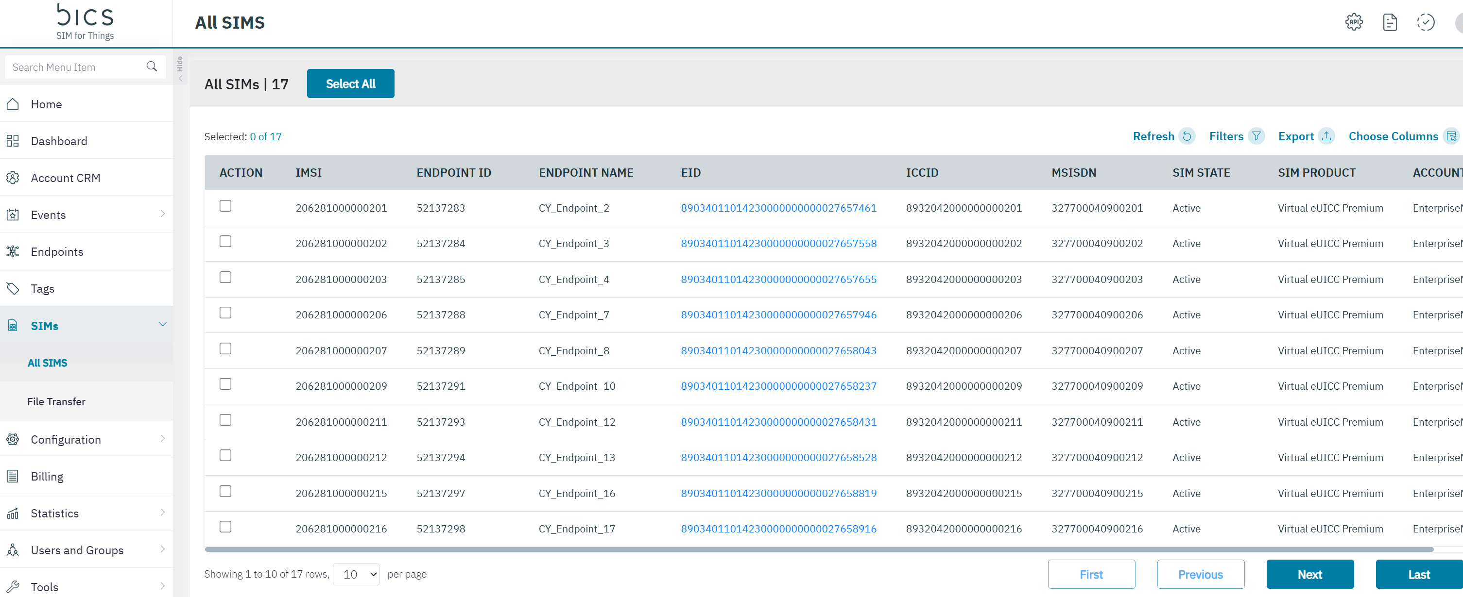
Task: Select the CY_Endpoint_7 row checkbox
Action: click(225, 313)
